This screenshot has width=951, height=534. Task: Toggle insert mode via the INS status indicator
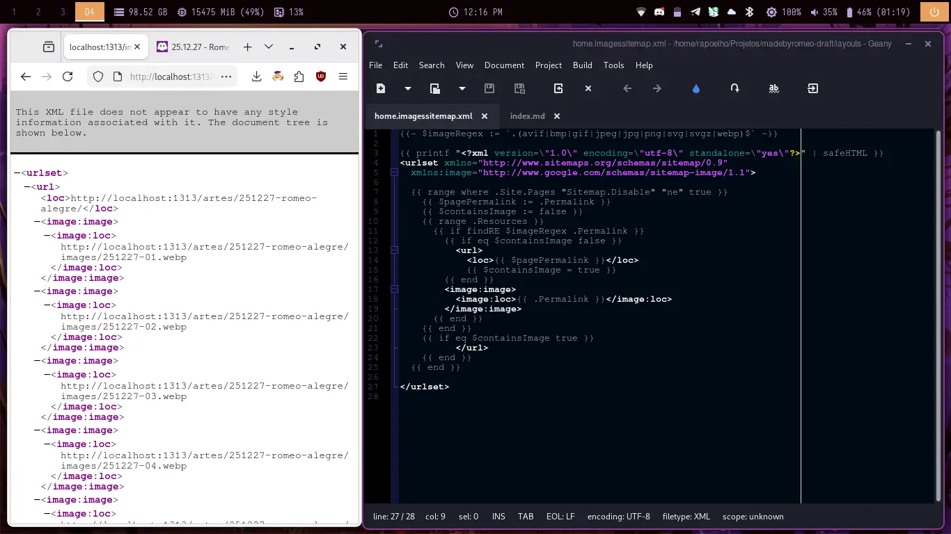[x=498, y=517]
